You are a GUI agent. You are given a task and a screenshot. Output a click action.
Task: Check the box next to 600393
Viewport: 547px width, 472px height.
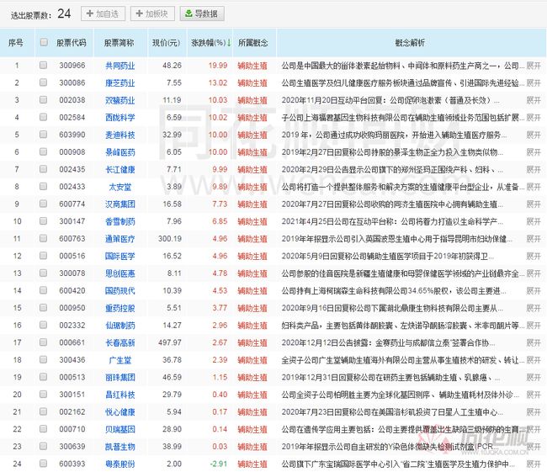tap(43, 463)
